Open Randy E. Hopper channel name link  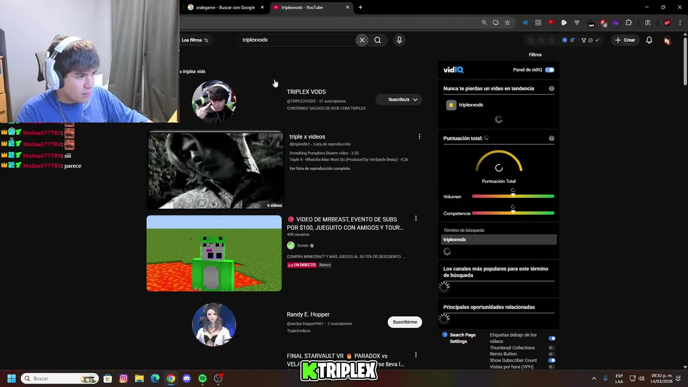coord(308,314)
